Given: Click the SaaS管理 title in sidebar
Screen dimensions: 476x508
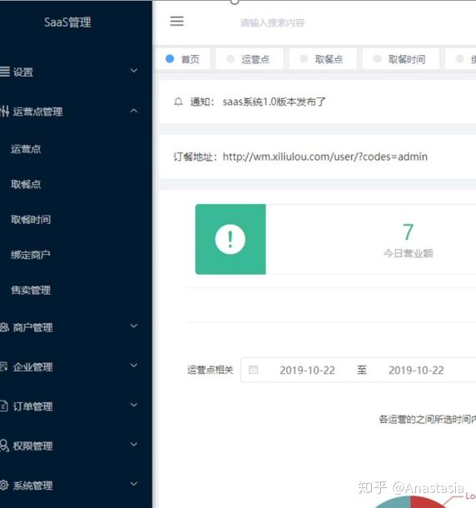Looking at the screenshot, I should 68,22.
